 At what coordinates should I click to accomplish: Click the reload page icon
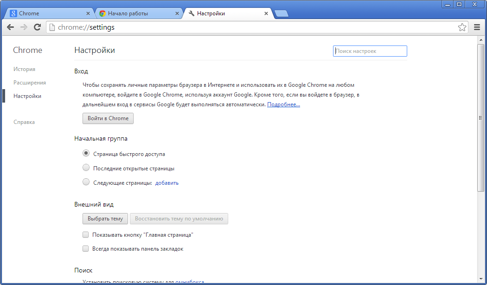(x=37, y=27)
